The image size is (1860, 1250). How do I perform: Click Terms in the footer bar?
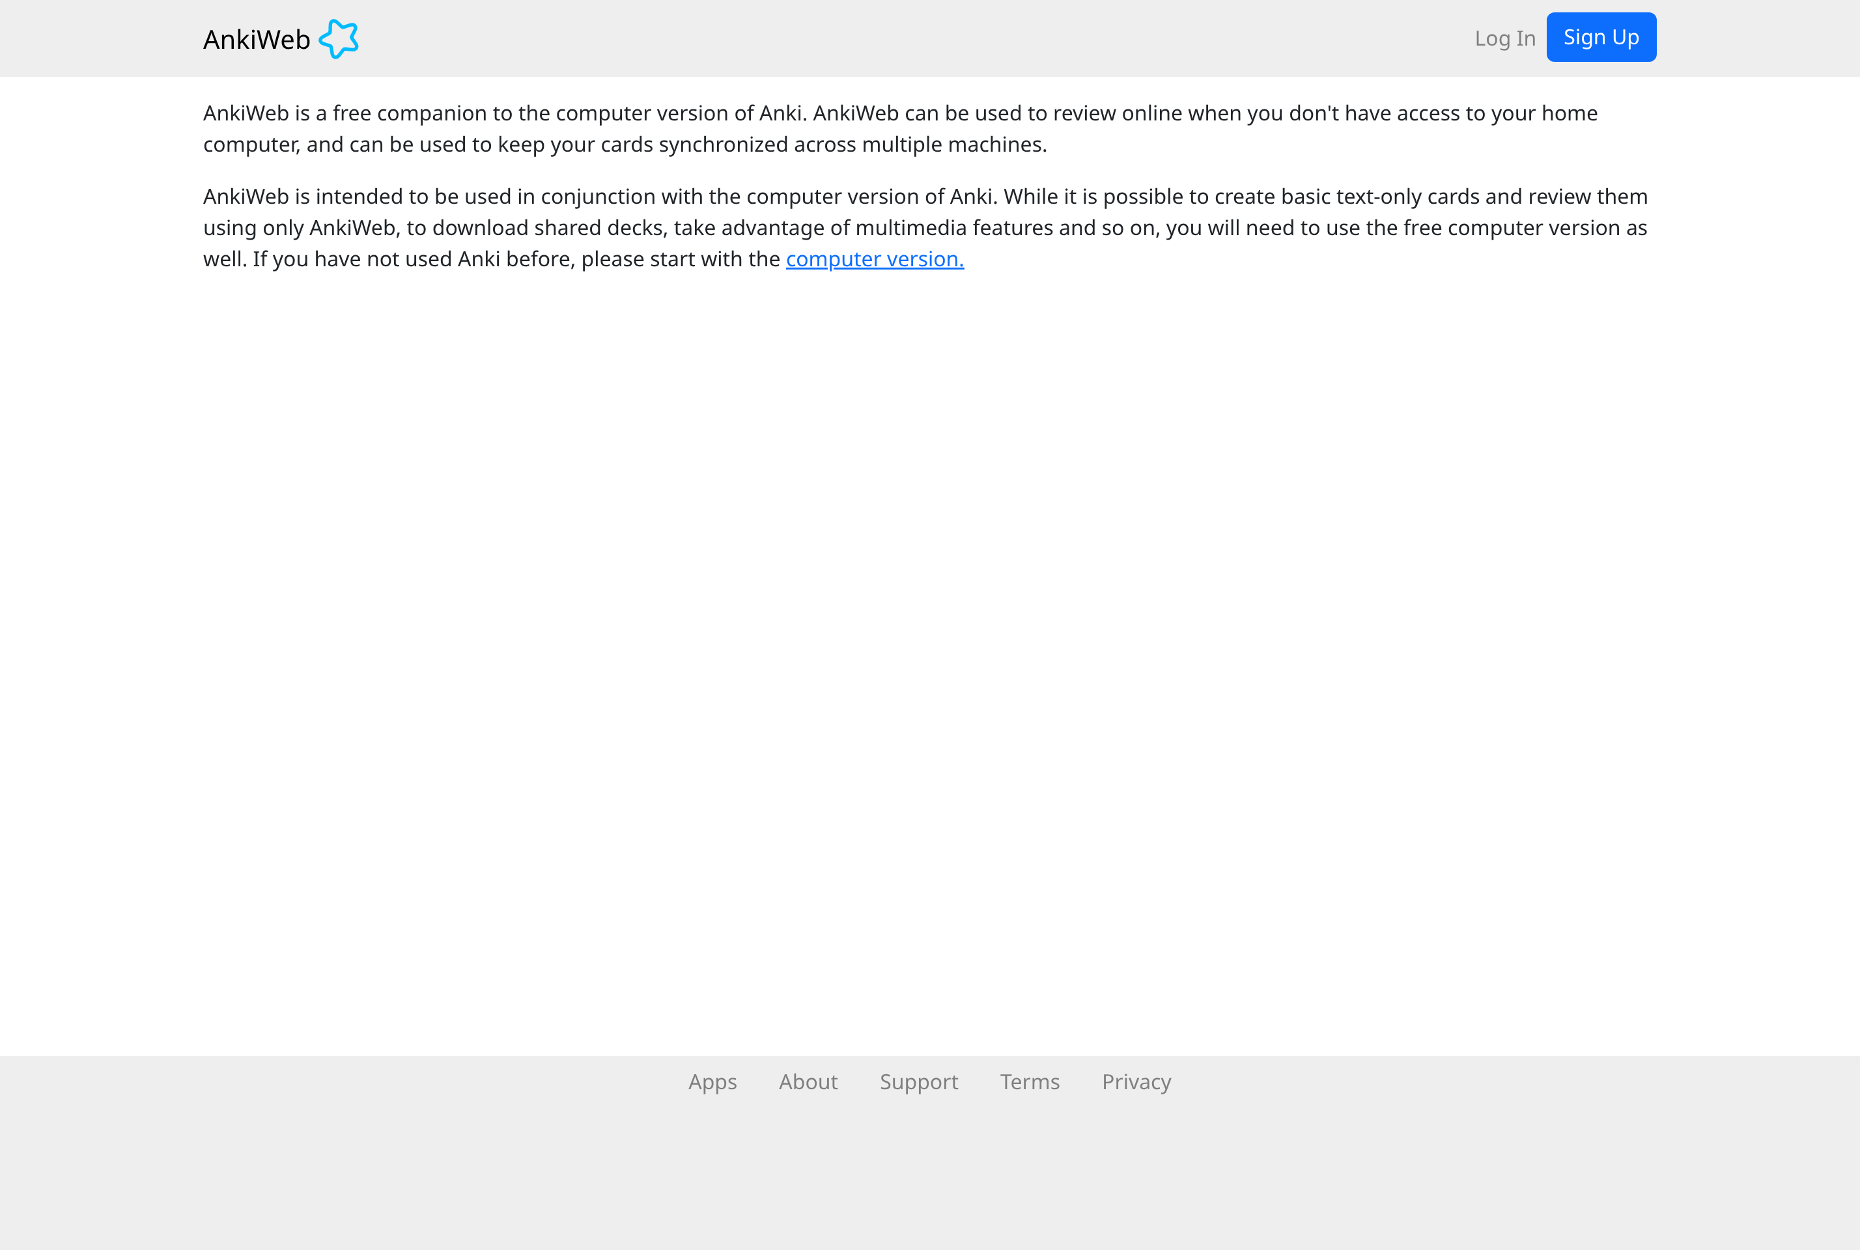(1029, 1082)
